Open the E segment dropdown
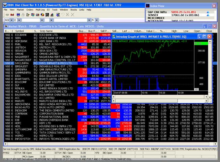The width and height of the screenshot is (220, 162). (19, 20)
